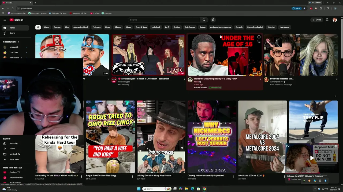The image size is (343, 192).
Task: Select the Gaming filter chip
Action: 57,27
